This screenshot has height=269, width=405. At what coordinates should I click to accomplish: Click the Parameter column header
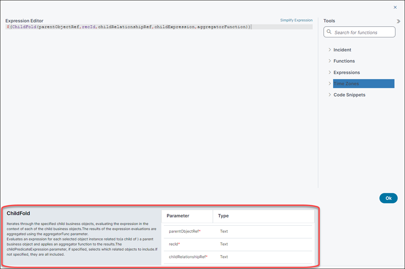click(x=178, y=216)
